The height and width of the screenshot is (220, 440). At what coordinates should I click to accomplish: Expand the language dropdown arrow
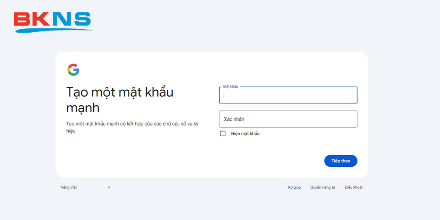pos(109,187)
